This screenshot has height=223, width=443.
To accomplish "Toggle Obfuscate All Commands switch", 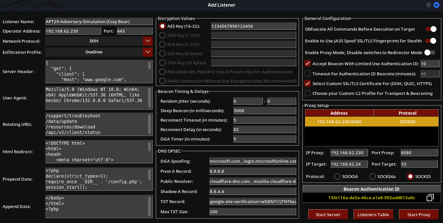I will point(431,29).
